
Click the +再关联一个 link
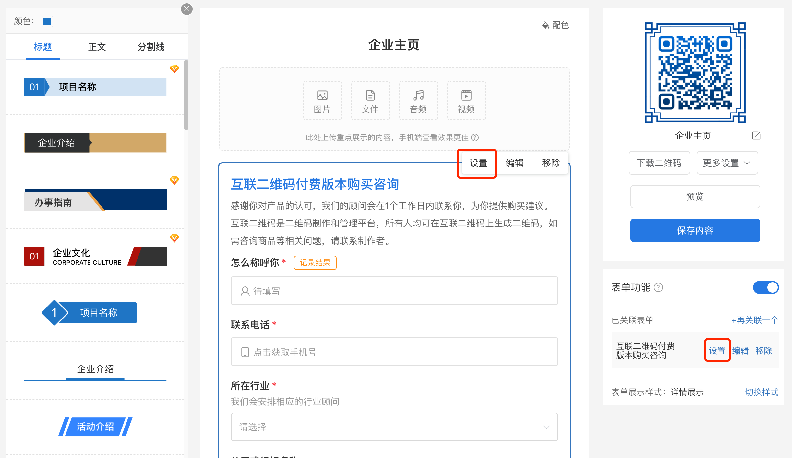pyautogui.click(x=755, y=320)
